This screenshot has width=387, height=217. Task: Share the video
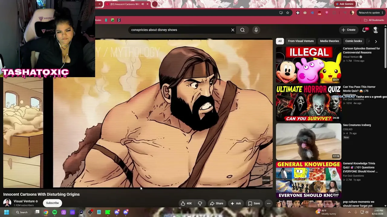[216, 203]
